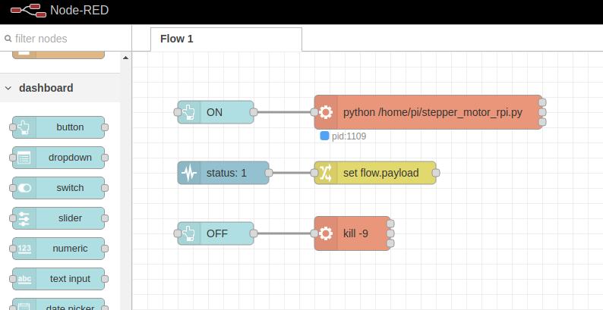Click the status node pulse icon
This screenshot has width=603, height=310.
pos(189,173)
